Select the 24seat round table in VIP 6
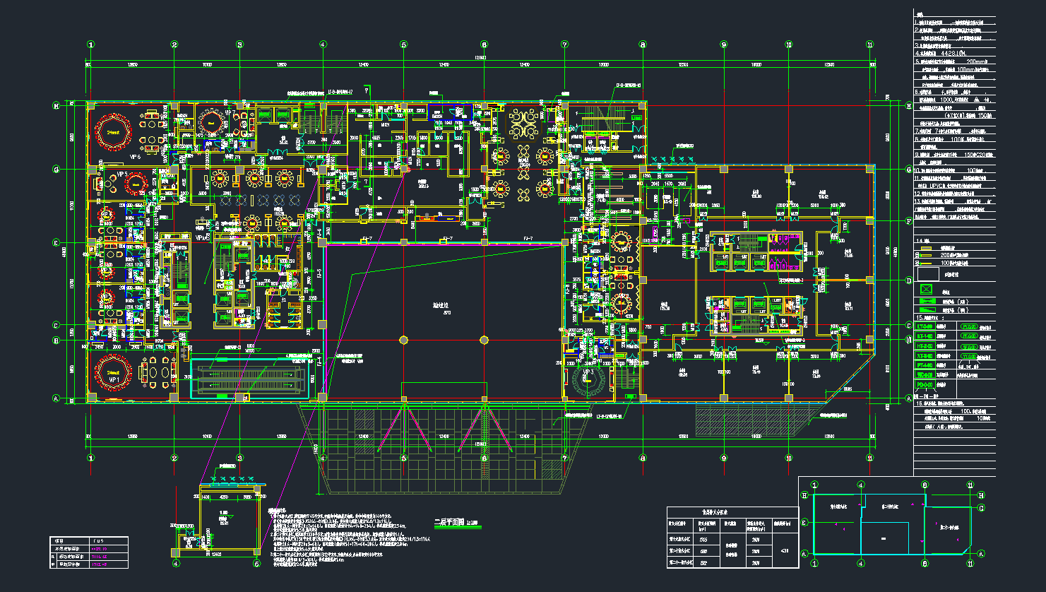 pyautogui.click(x=112, y=132)
